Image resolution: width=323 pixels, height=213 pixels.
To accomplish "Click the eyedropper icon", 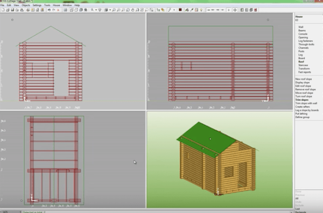I will [192, 10].
